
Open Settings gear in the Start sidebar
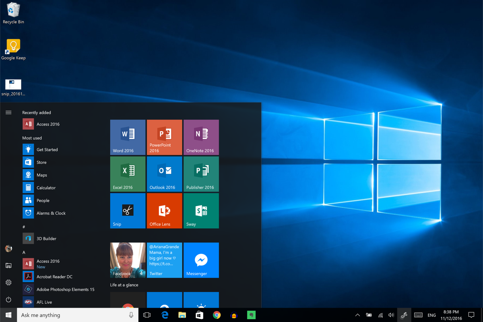[8, 283]
